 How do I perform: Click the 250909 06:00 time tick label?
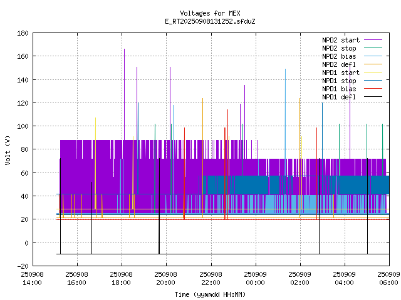[389, 277]
